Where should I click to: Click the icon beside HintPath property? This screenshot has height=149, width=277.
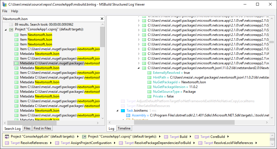coord(149,77)
